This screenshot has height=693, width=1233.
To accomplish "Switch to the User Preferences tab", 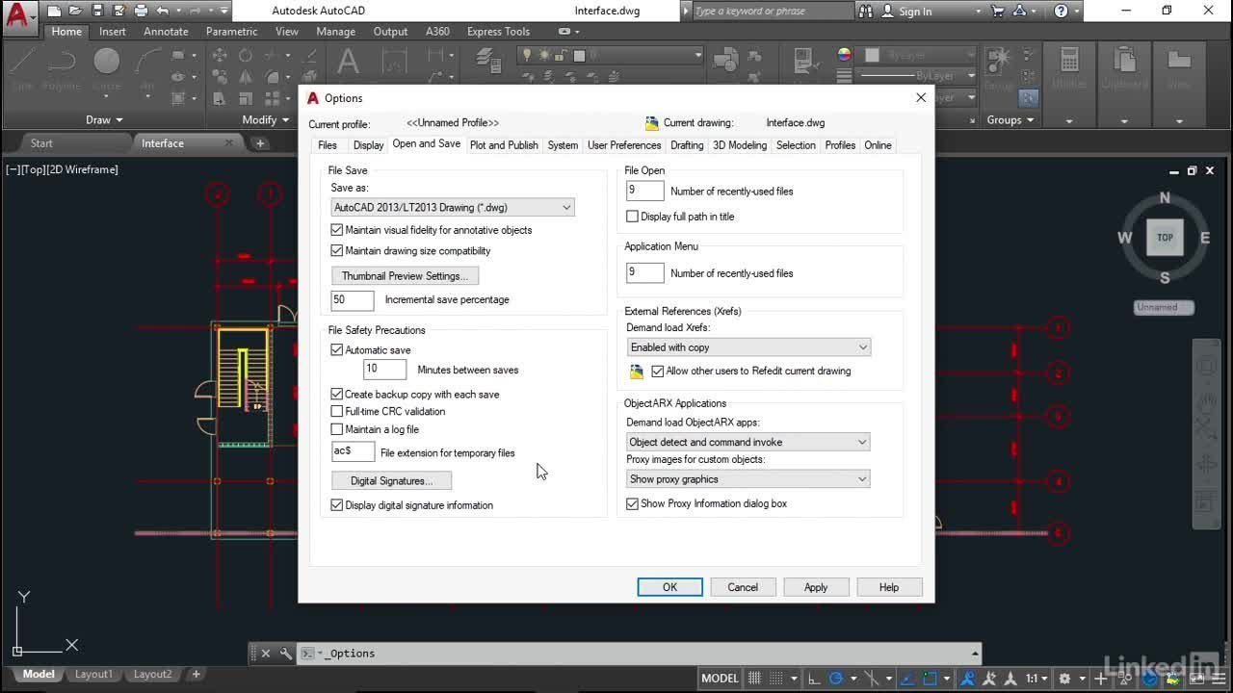I will pos(624,145).
